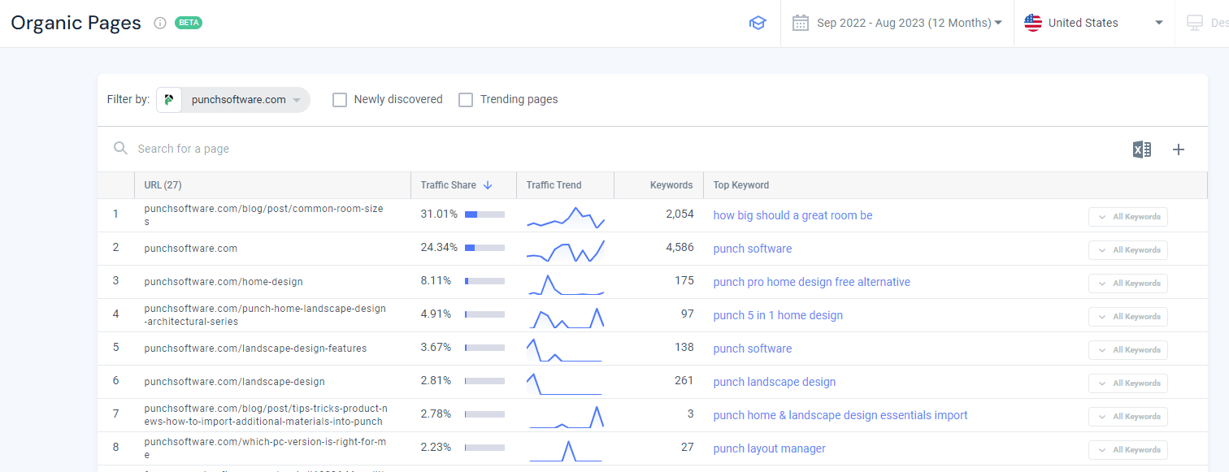Open the United States country dropdown
The width and height of the screenshot is (1229, 472).
pos(1094,23)
